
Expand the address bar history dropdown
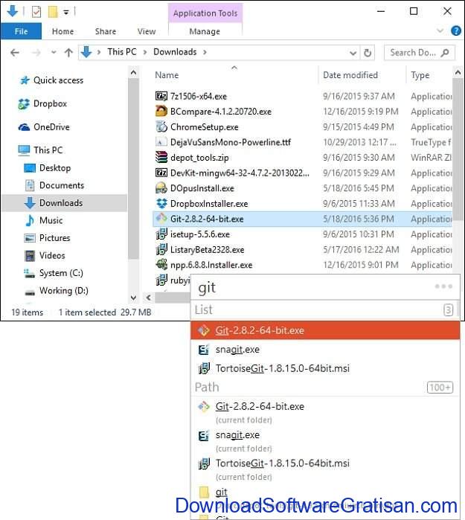click(x=353, y=53)
